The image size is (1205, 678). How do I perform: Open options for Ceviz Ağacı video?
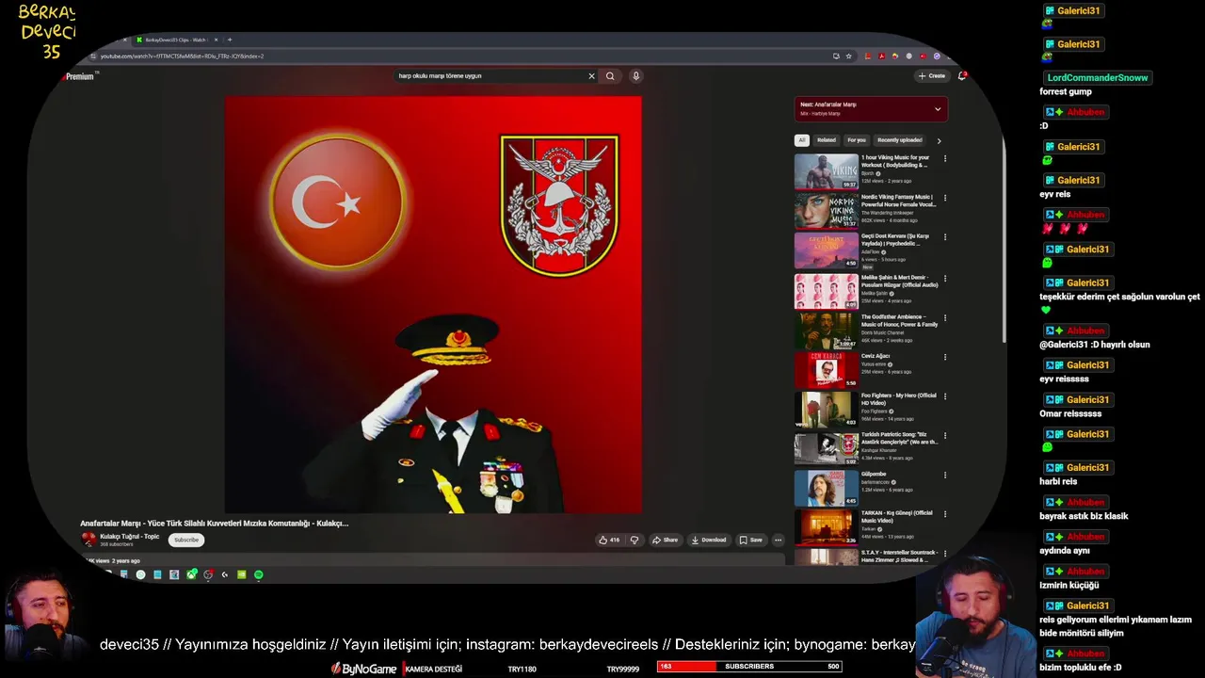pyautogui.click(x=945, y=357)
